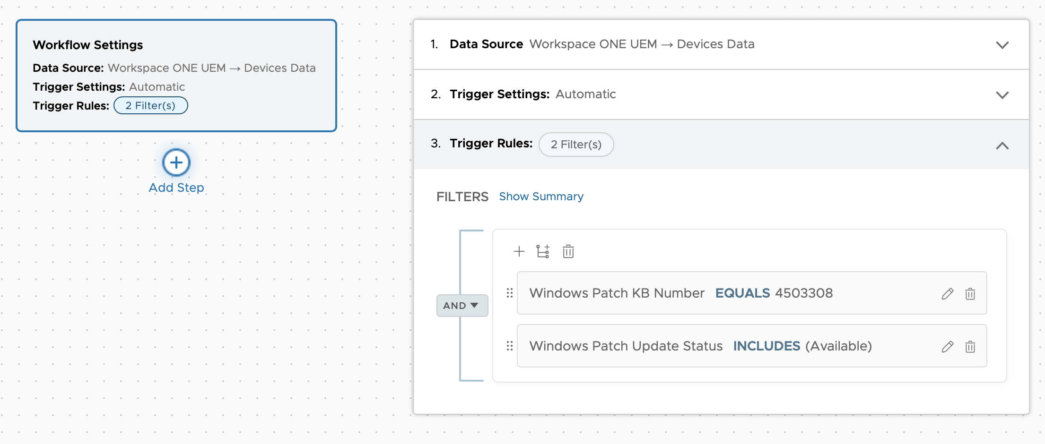Click drag handle of KB Number filter
Image resolution: width=1045 pixels, height=444 pixels.
509,293
